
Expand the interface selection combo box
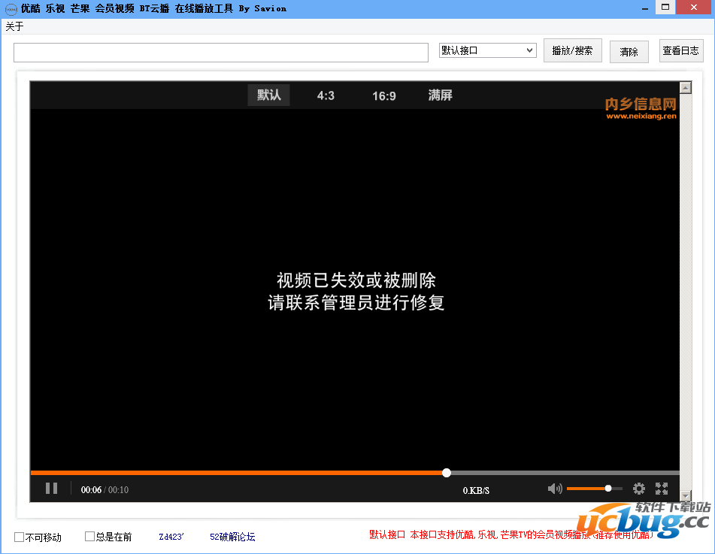(529, 50)
